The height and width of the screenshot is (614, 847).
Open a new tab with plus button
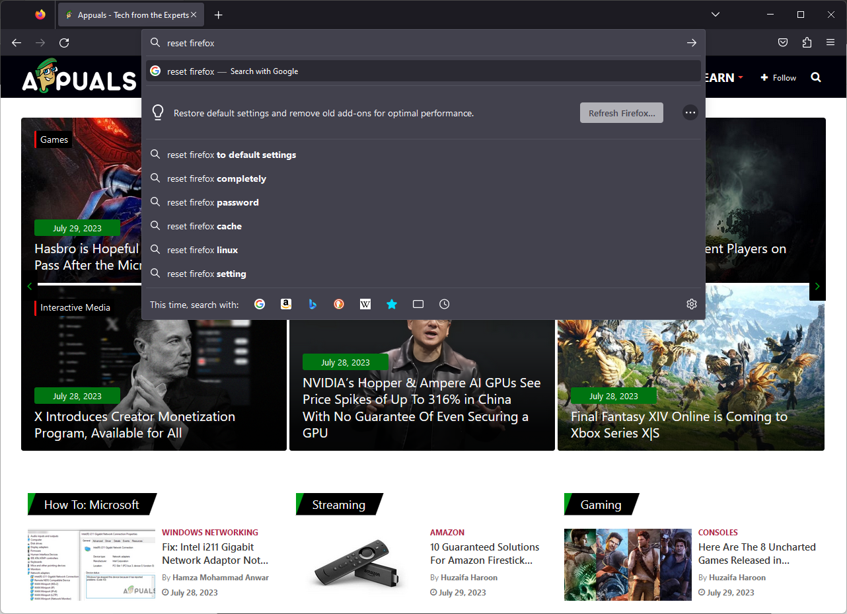click(219, 15)
